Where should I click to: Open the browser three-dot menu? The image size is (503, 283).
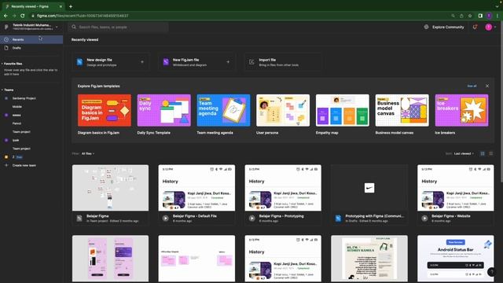click(x=497, y=16)
